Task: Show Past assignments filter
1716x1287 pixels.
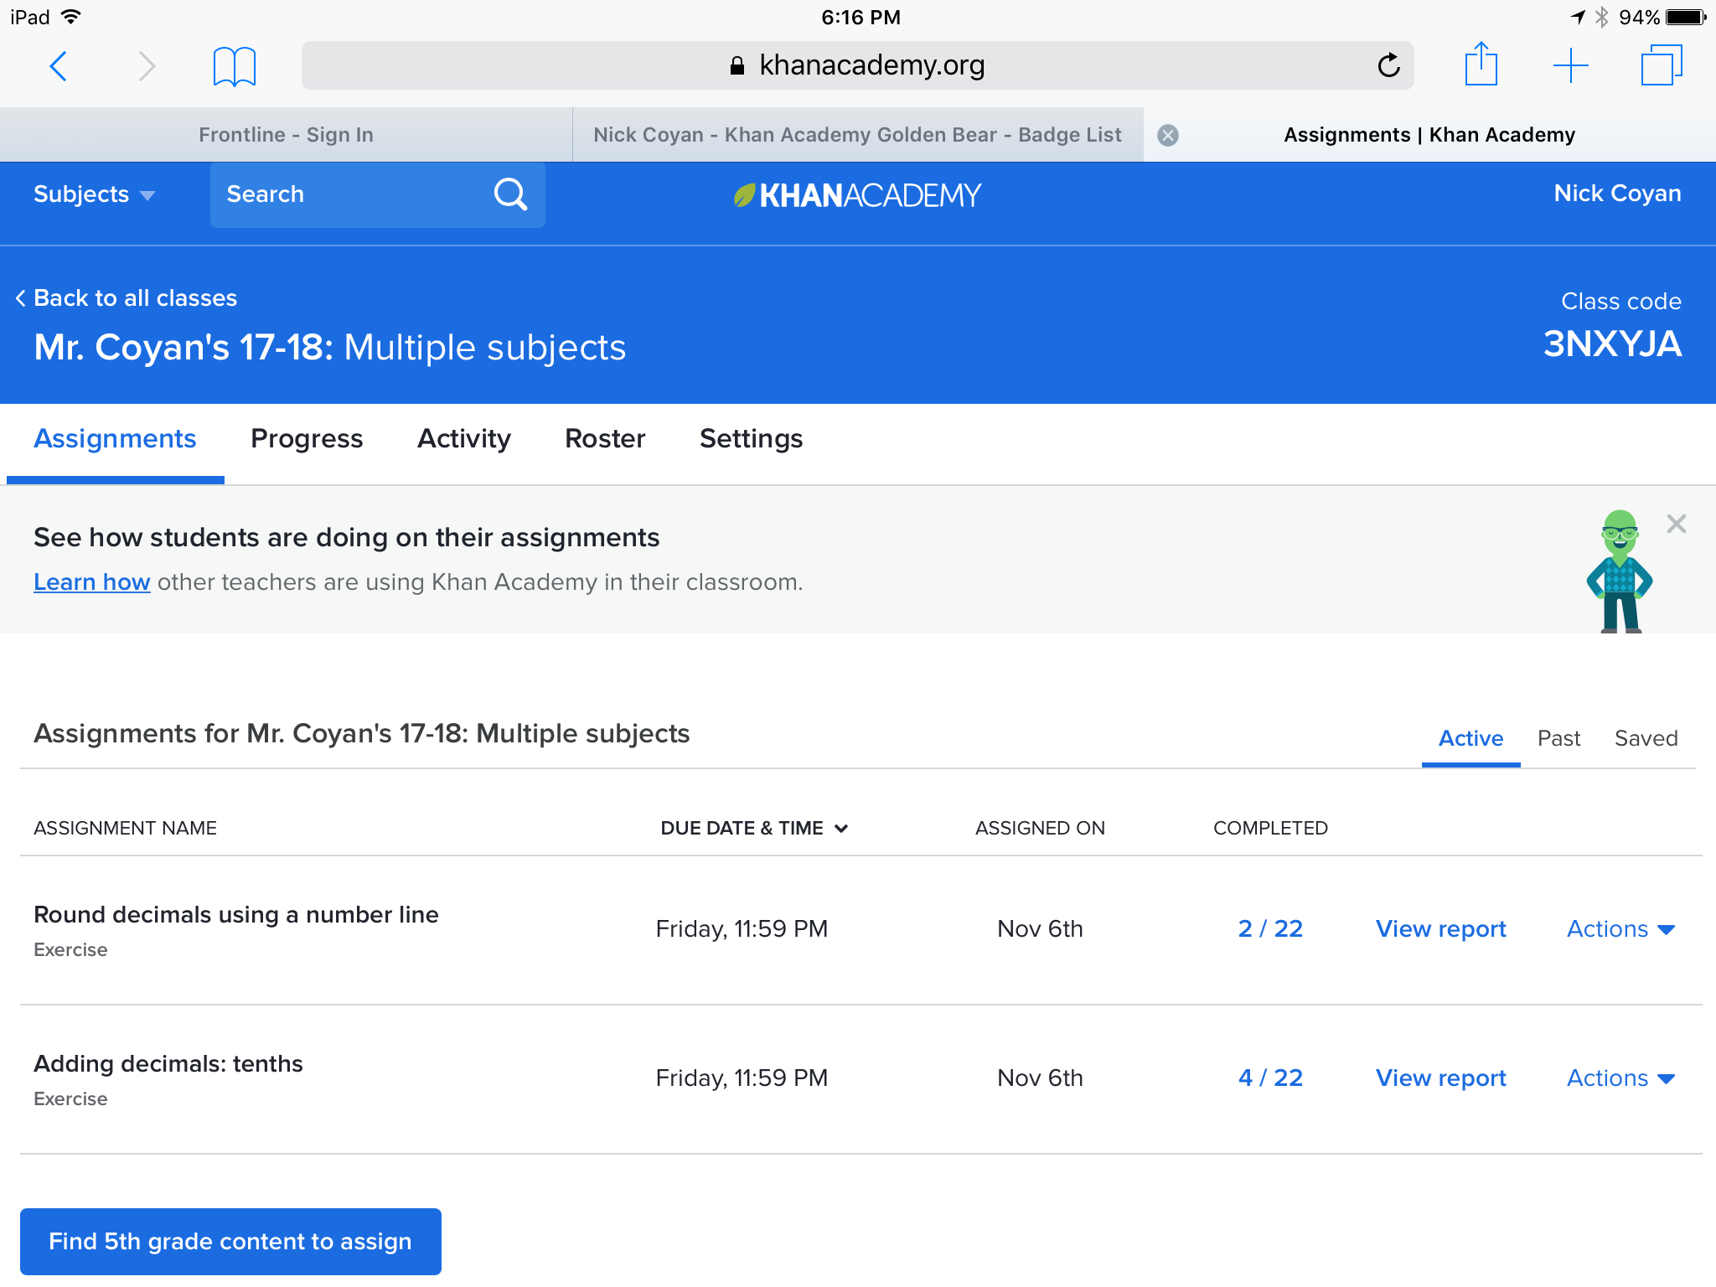Action: (x=1558, y=738)
